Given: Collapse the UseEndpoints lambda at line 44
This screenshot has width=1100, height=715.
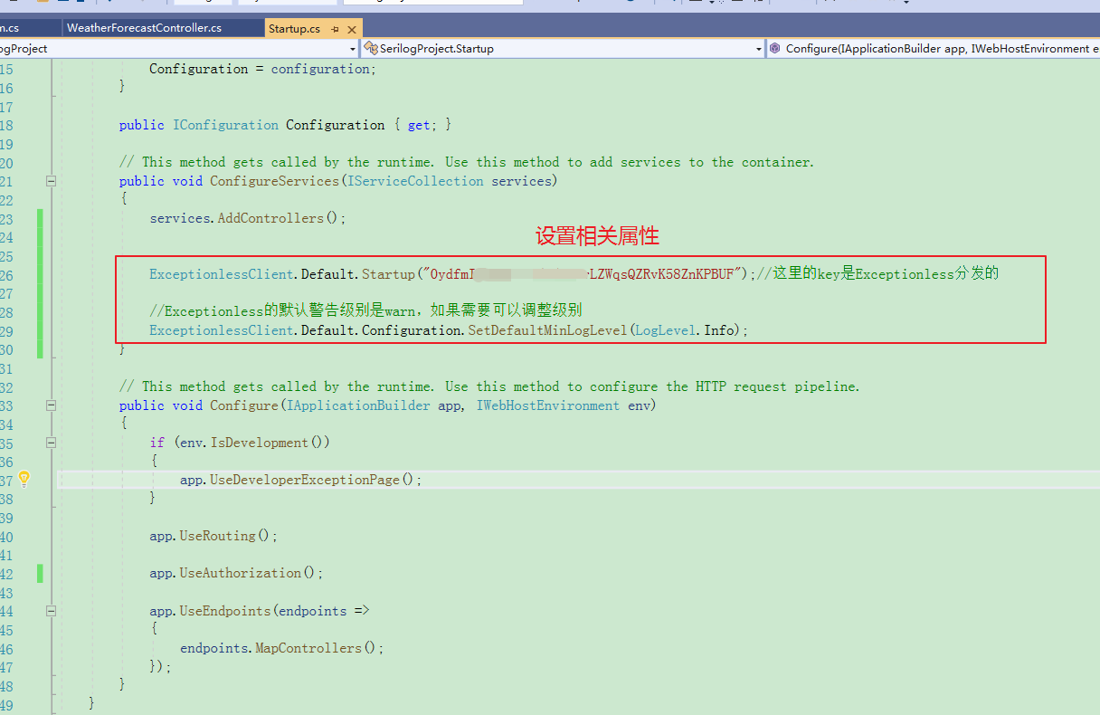Looking at the screenshot, I should [x=51, y=610].
